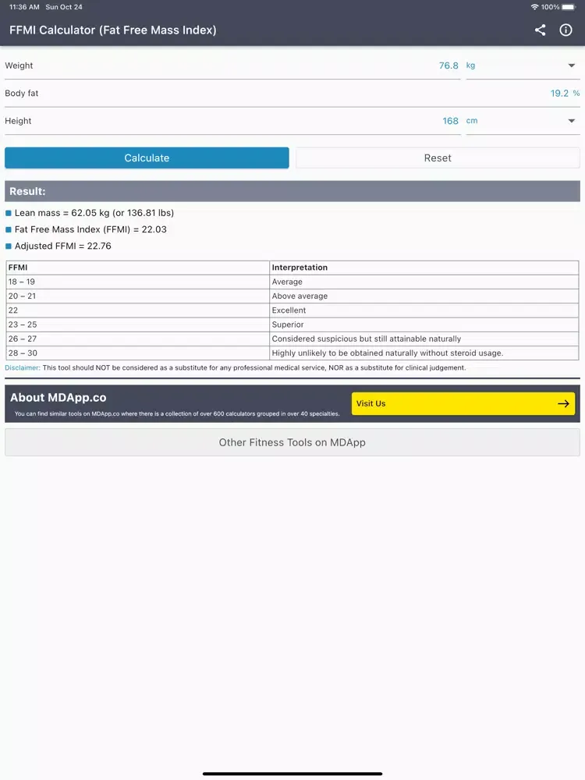The width and height of the screenshot is (585, 780).
Task: Click the Excellent interpretation cell
Action: click(424, 310)
